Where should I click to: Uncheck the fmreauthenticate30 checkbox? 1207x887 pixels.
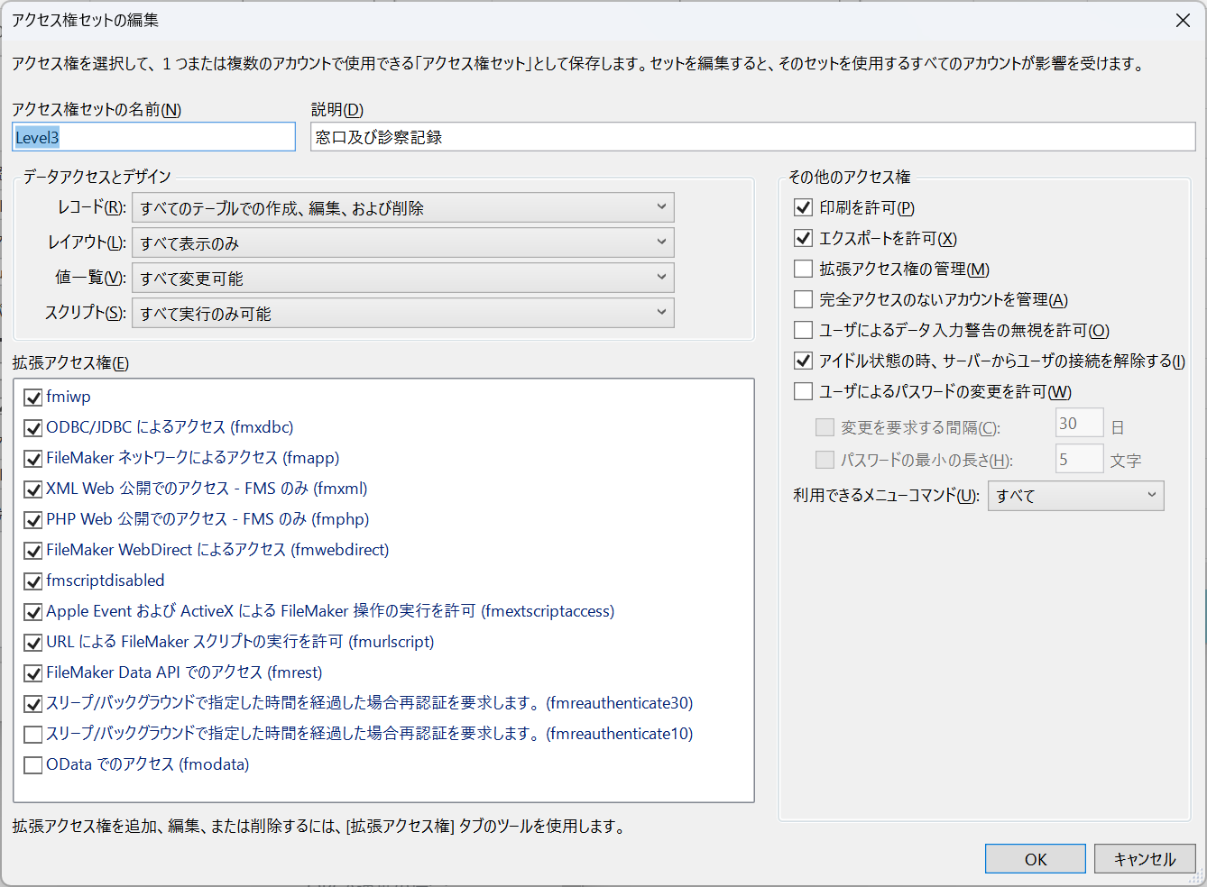[x=33, y=704]
